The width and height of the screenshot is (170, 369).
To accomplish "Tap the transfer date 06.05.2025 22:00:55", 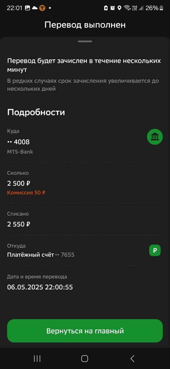I will [40, 287].
